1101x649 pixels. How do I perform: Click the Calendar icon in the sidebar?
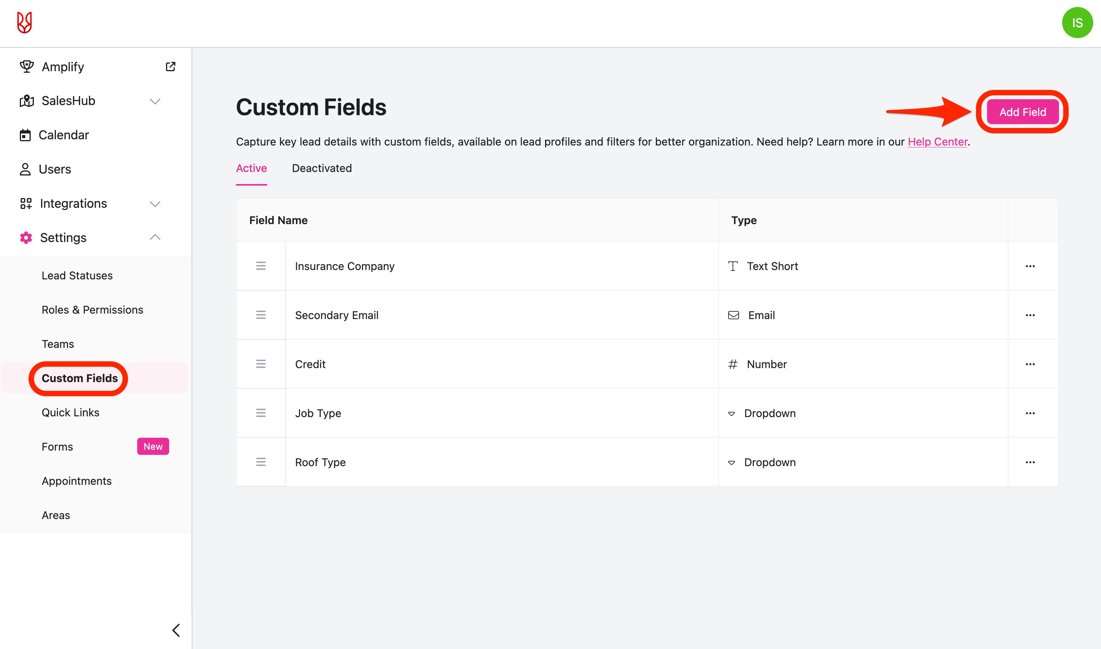(25, 135)
